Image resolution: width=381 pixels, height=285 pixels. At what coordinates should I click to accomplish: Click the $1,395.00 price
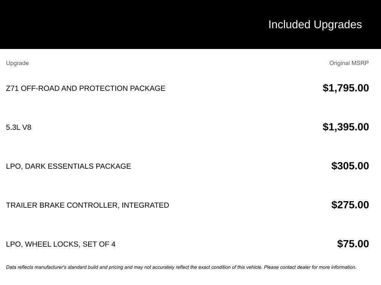pos(346,127)
